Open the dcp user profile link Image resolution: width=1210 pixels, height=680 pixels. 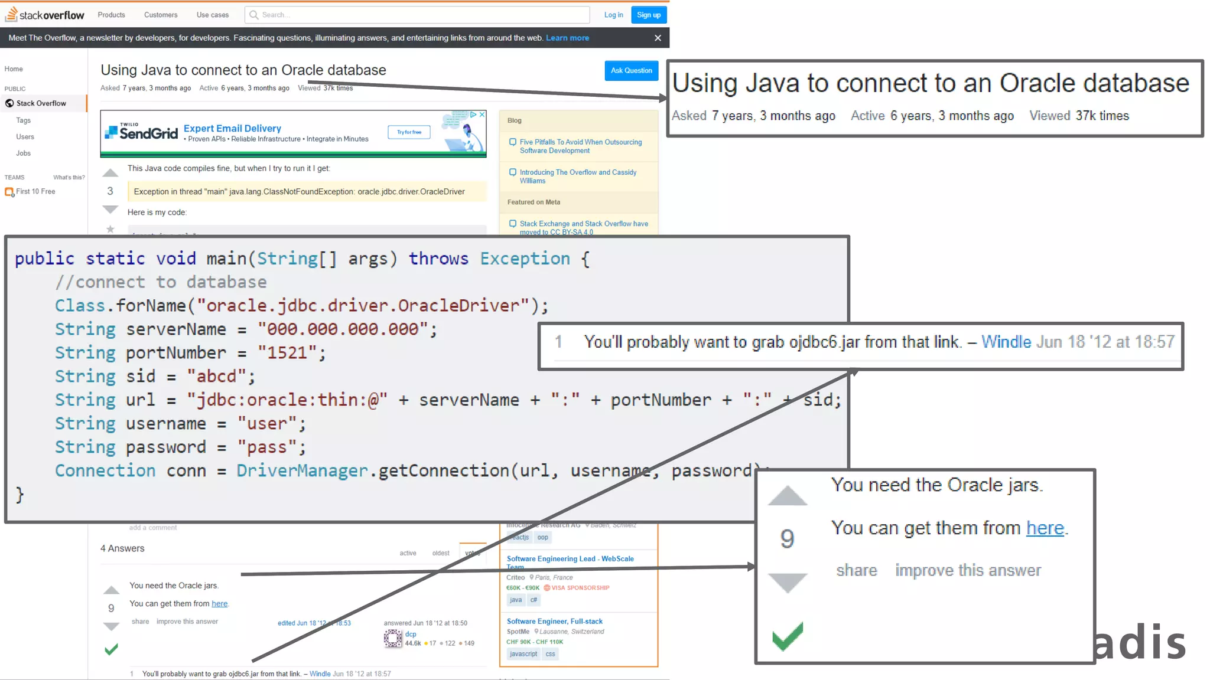point(411,634)
